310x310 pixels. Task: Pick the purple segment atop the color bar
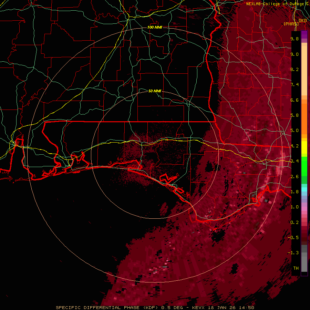[304, 34]
